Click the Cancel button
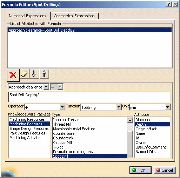 [x=165, y=170]
